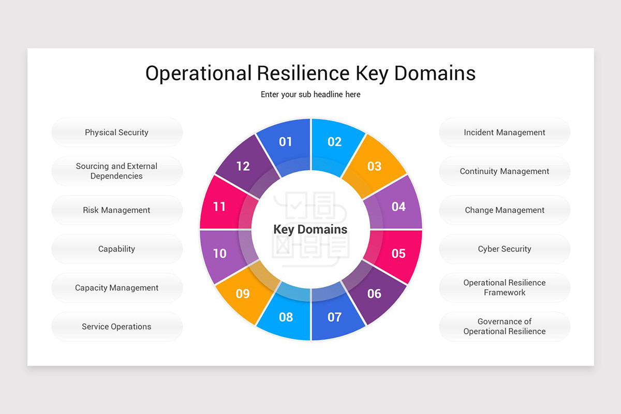Click the purple 04 wedge
The image size is (621, 414).
pos(398,206)
